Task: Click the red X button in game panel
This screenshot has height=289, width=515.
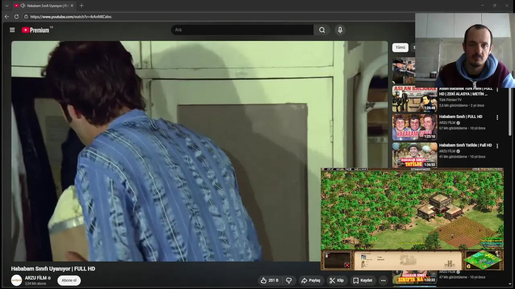Action: [x=347, y=265]
